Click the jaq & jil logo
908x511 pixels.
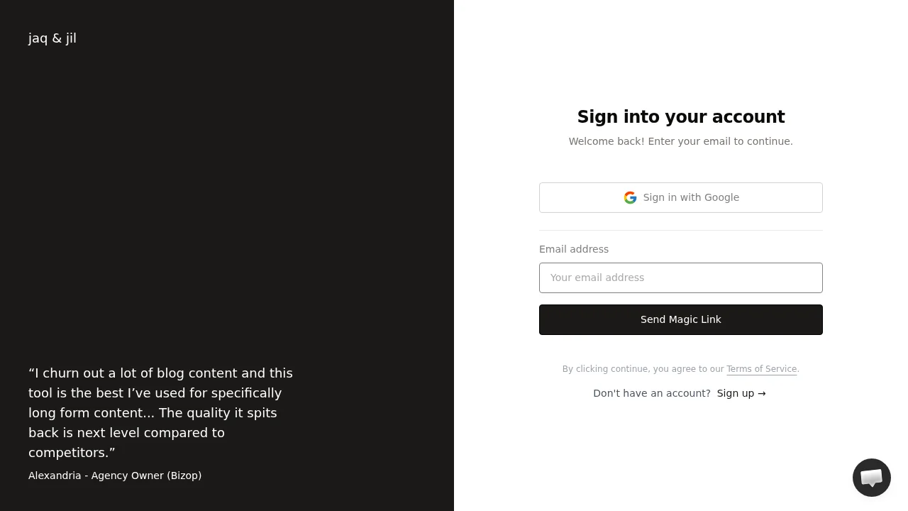coord(52,38)
